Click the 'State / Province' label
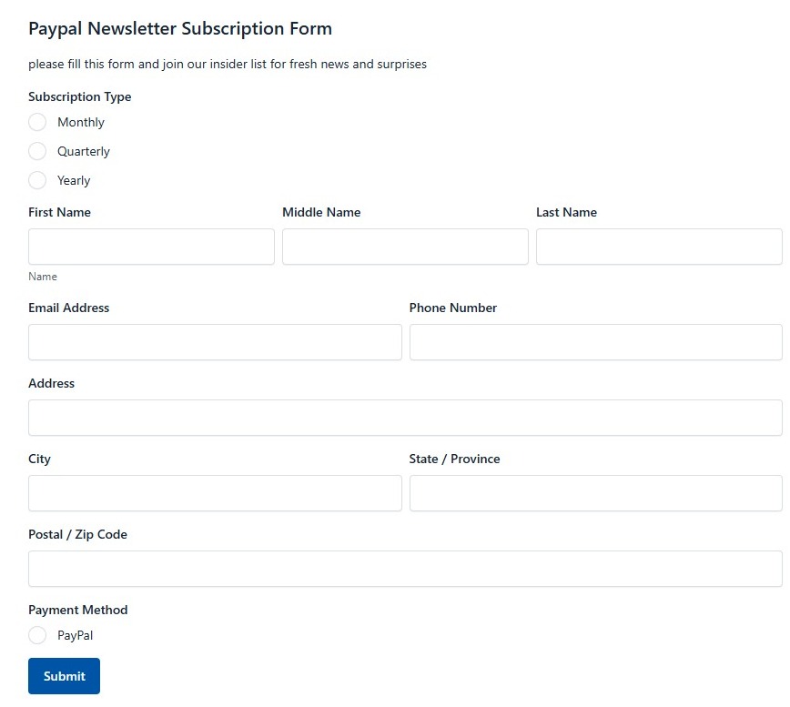The height and width of the screenshot is (707, 790). [x=454, y=459]
